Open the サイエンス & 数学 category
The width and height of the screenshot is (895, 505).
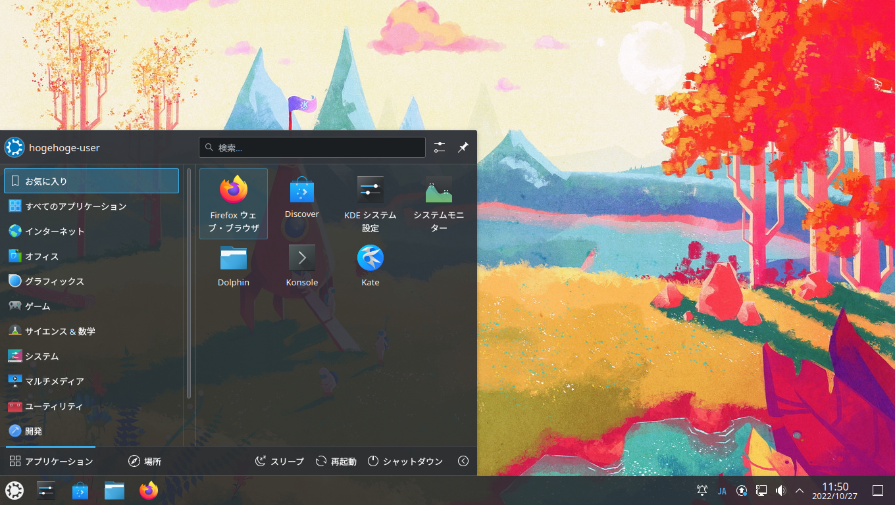[91, 331]
